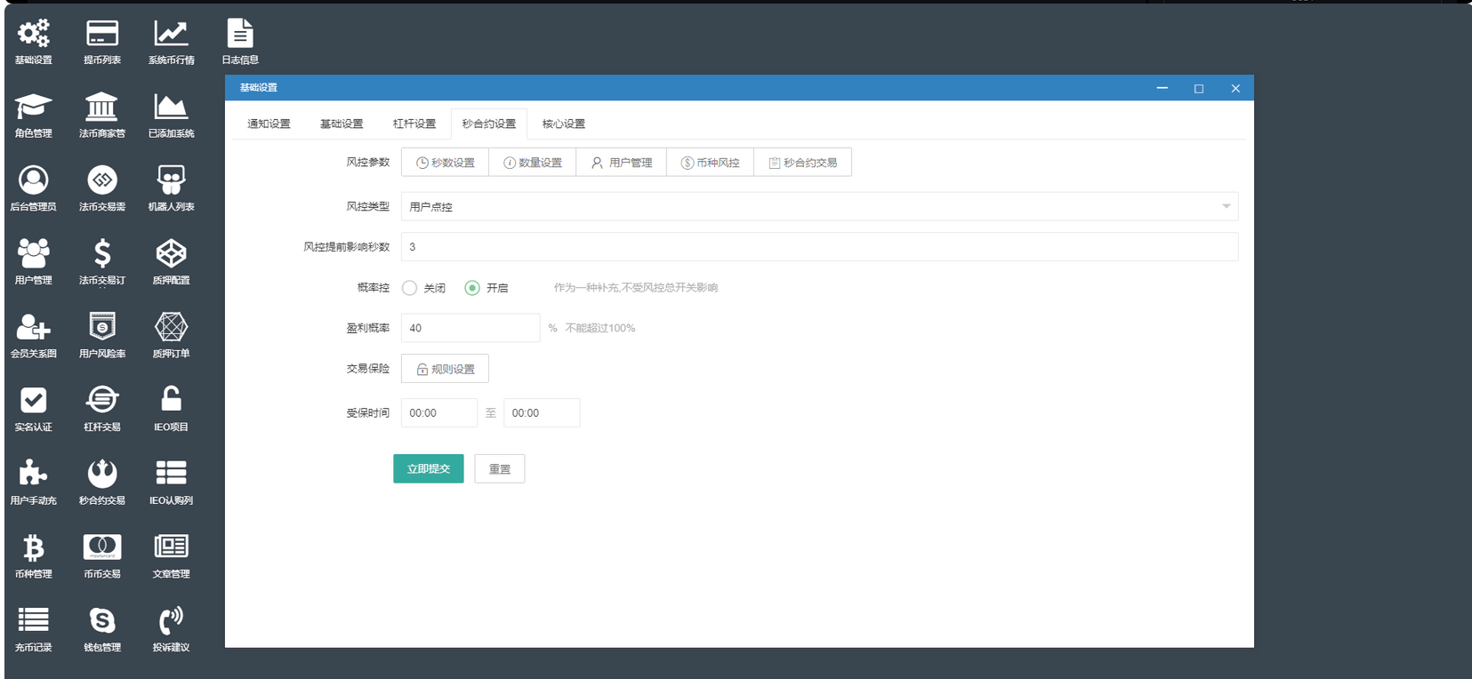1472x679 pixels.
Task: Click the 秒数设置 button
Action: coord(446,163)
